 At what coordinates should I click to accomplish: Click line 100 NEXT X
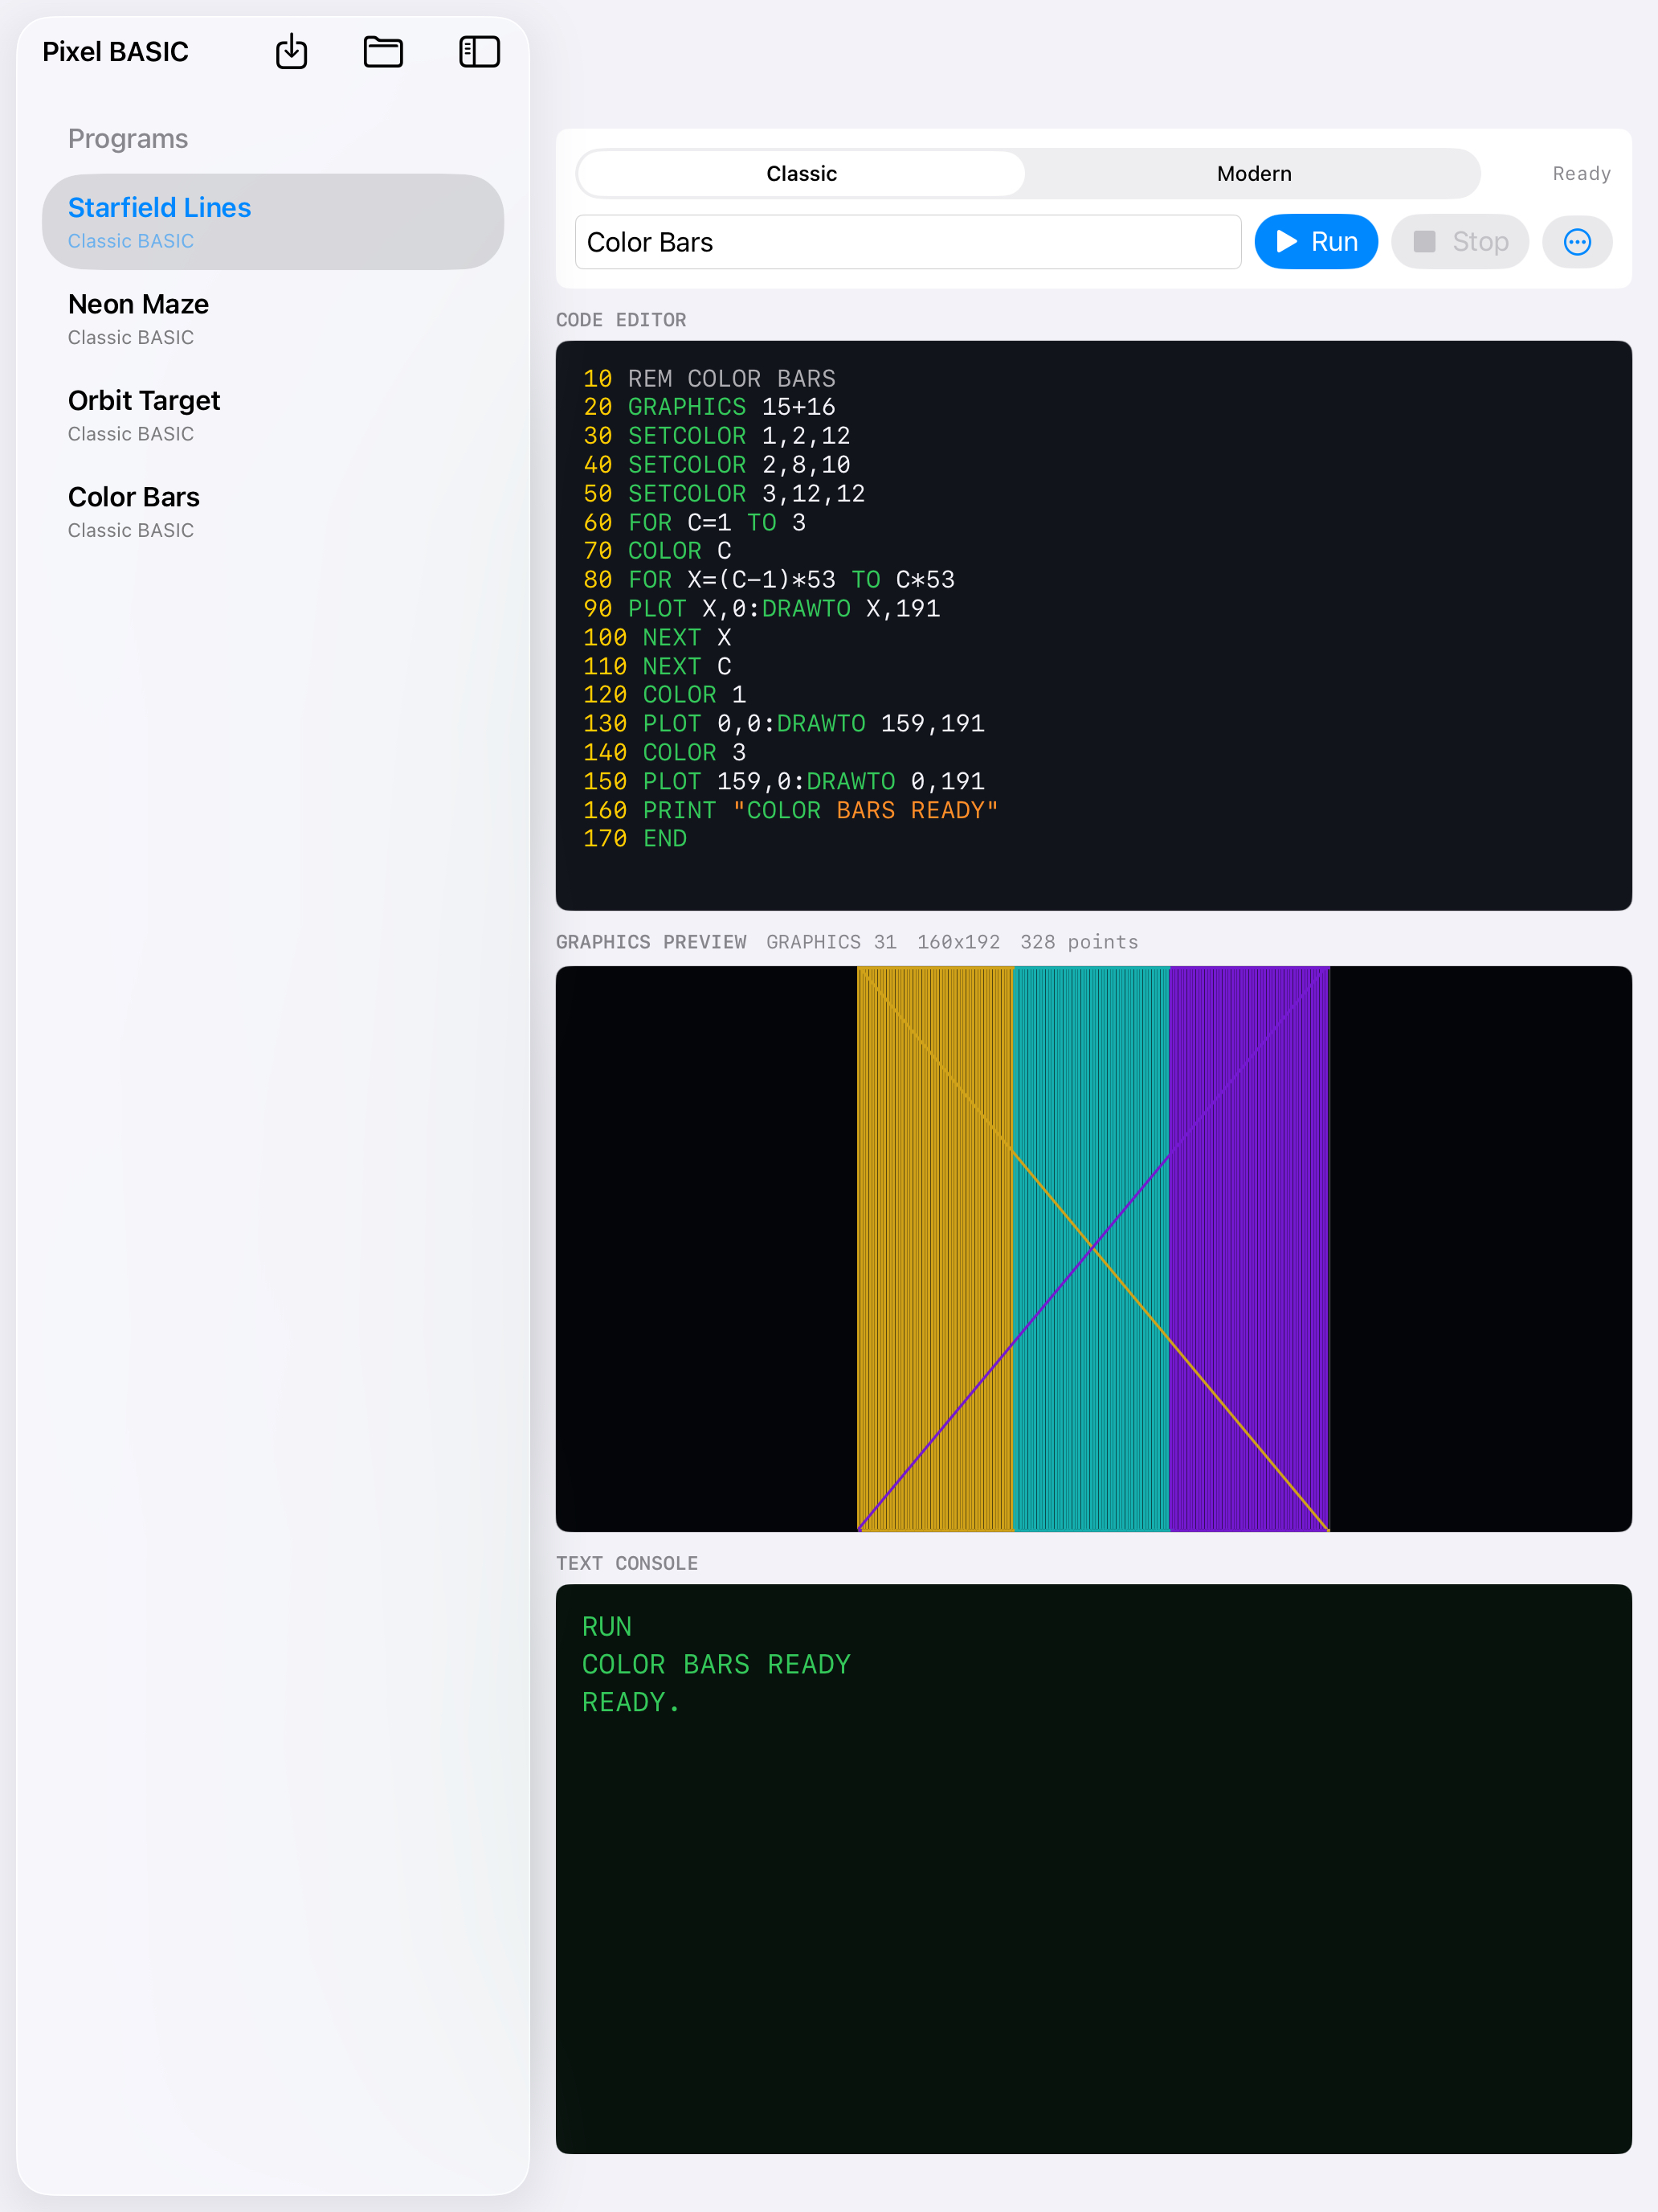[x=656, y=638]
